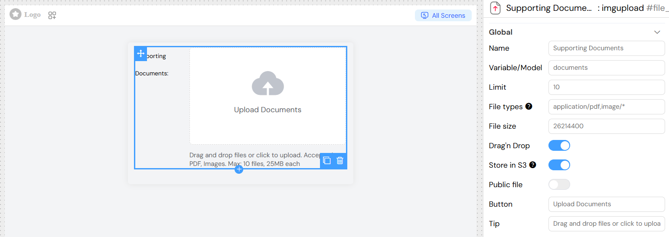Viewport: 669px width, 237px height.
Task: Turn off Store in S3 toggle
Action: click(x=559, y=165)
